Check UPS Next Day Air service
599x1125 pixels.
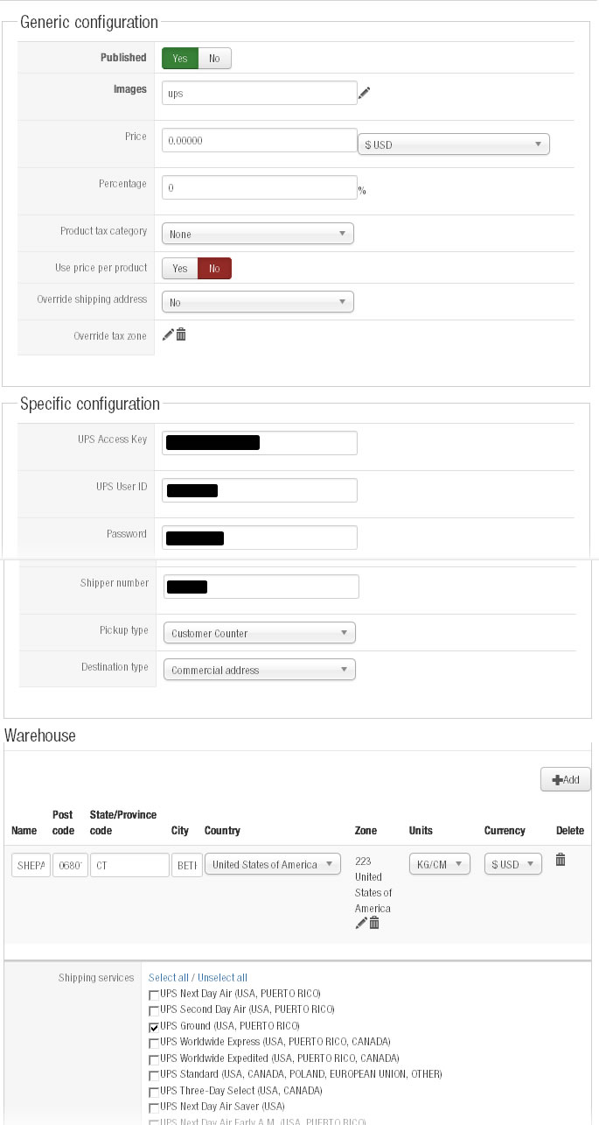click(154, 995)
